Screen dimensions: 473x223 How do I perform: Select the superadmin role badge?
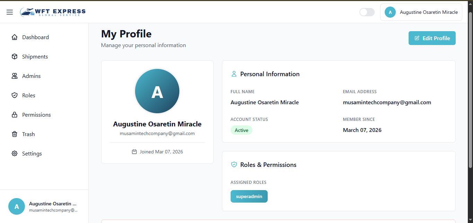tap(249, 196)
